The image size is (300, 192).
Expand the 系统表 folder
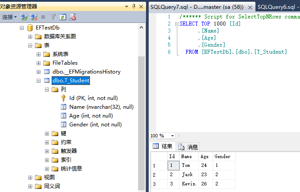pos(39,54)
